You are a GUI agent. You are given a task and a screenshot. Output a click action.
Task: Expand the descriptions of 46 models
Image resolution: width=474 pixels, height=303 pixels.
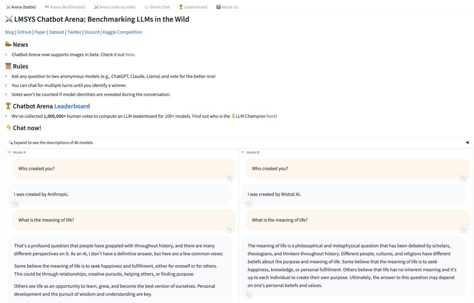[x=51, y=143]
